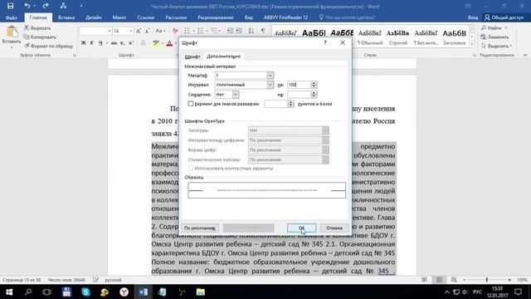Apply italic with the К icon
The image size is (531, 299).
[x=91, y=43]
